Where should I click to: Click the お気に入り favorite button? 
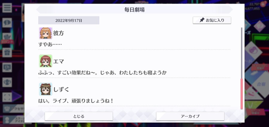pyautogui.click(x=212, y=20)
